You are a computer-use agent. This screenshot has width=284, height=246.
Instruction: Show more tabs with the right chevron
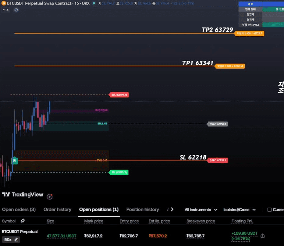click(x=172, y=210)
